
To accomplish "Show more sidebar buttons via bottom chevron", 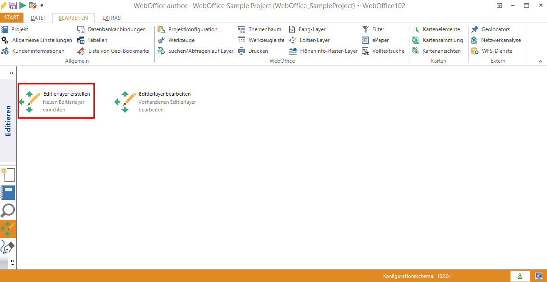I will tap(12, 262).
